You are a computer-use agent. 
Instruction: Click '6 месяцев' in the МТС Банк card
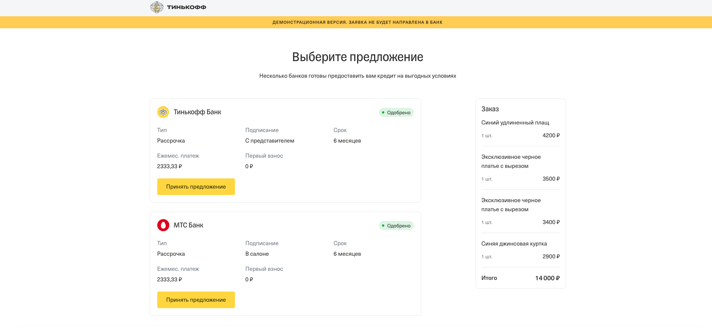pyautogui.click(x=347, y=254)
